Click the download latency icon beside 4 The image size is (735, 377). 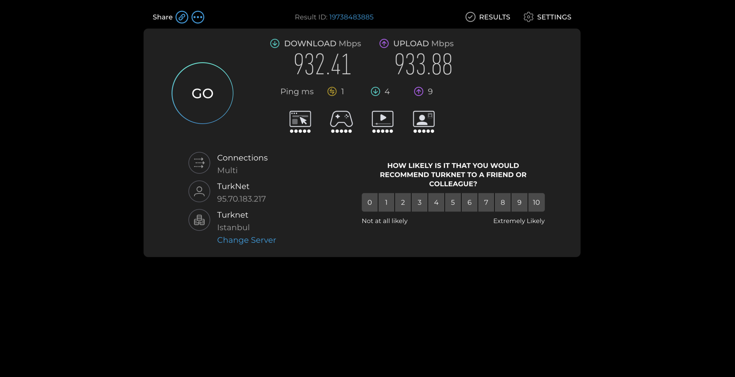[375, 91]
